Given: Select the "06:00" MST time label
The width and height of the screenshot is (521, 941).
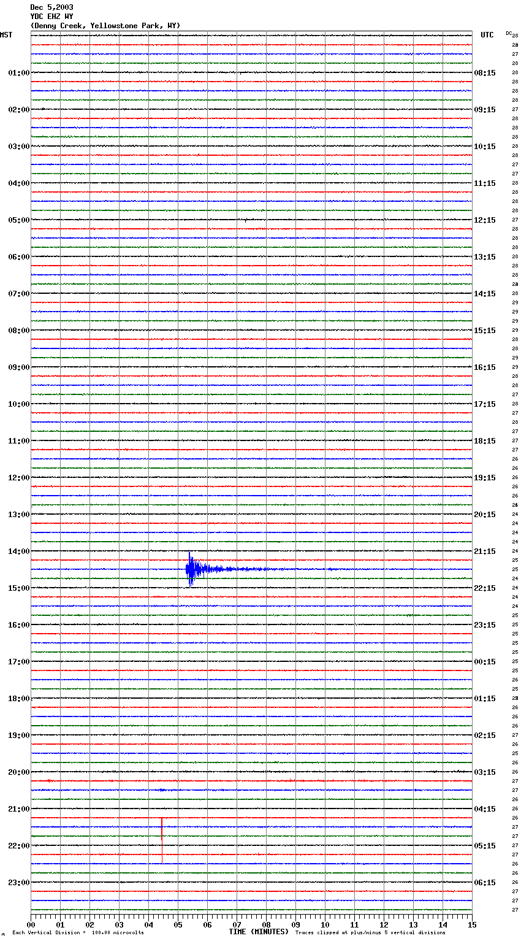Looking at the screenshot, I should (x=19, y=257).
